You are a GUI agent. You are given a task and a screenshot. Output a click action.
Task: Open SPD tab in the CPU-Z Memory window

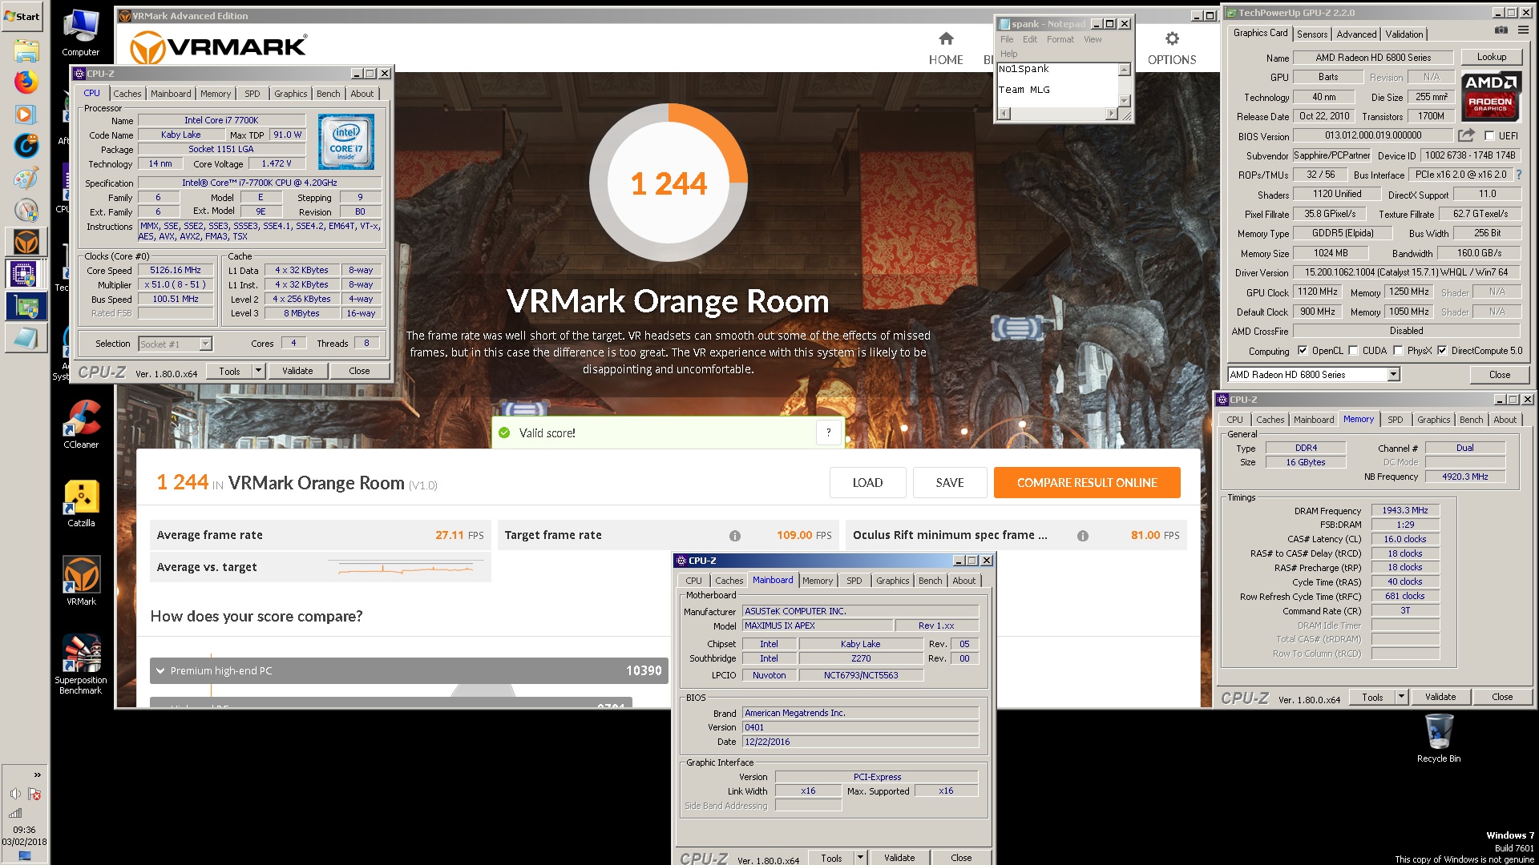tap(1396, 420)
